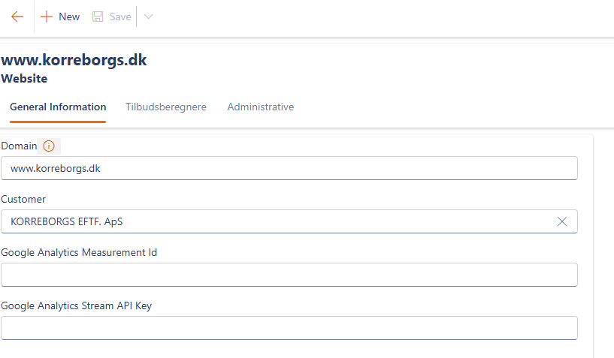Switch to the General Information tab
Viewport: 614px width, 358px height.
coord(58,107)
